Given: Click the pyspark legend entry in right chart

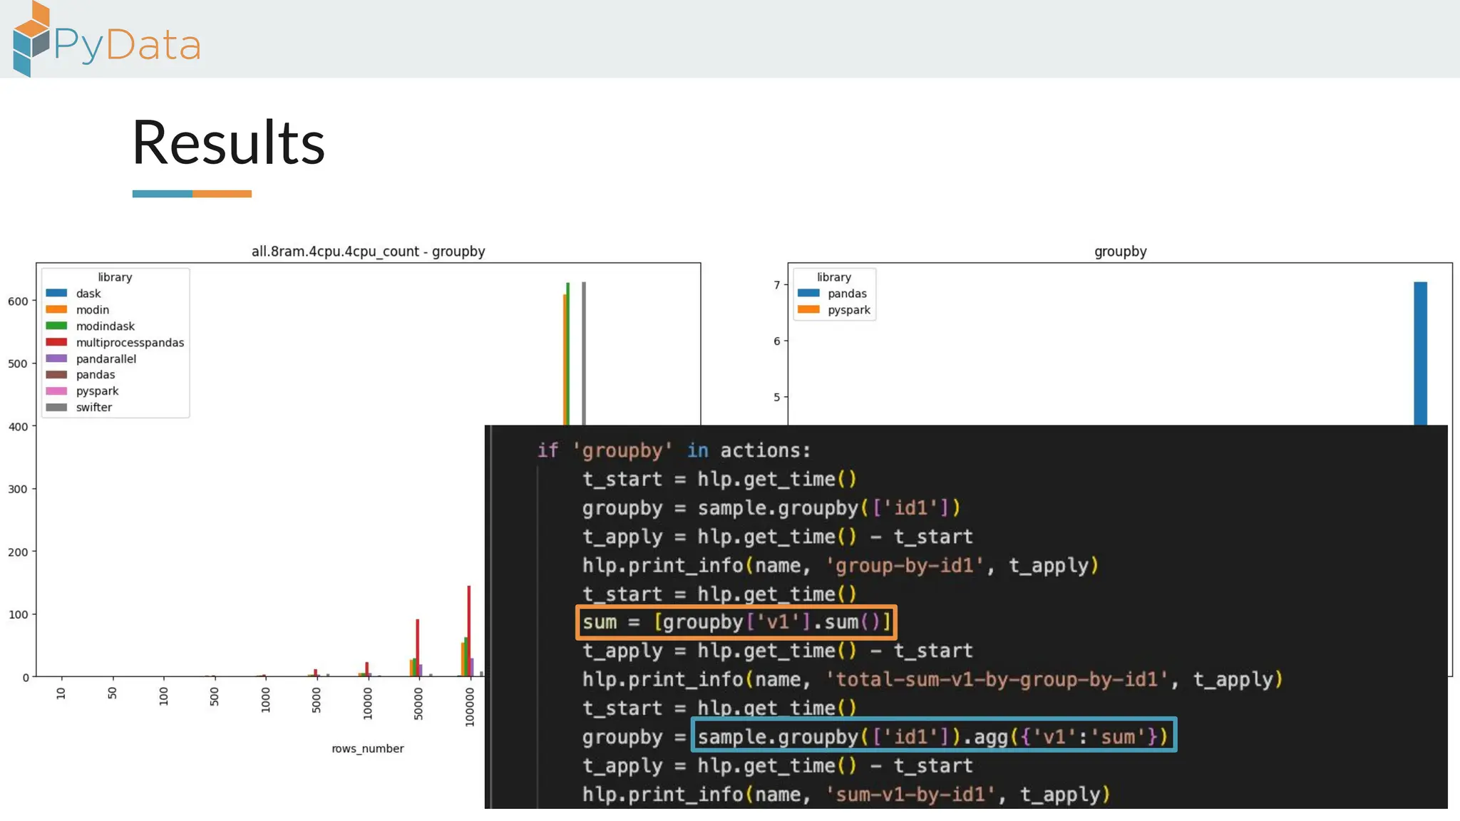Looking at the screenshot, I should point(848,310).
